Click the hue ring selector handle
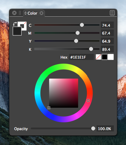Image resolution: width=126 pixels, height=145 pixels. [88, 100]
